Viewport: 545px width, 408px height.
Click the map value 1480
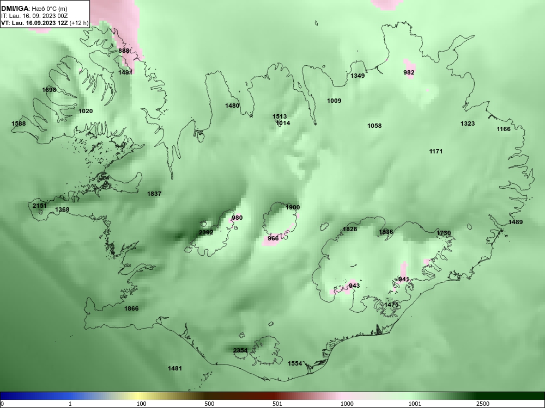(x=232, y=106)
